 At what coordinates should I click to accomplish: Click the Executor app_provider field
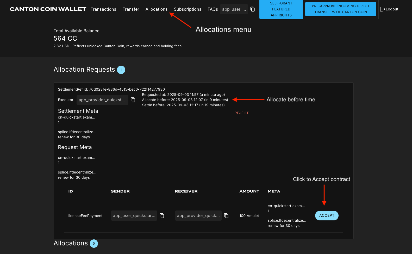pyautogui.click(x=102, y=100)
